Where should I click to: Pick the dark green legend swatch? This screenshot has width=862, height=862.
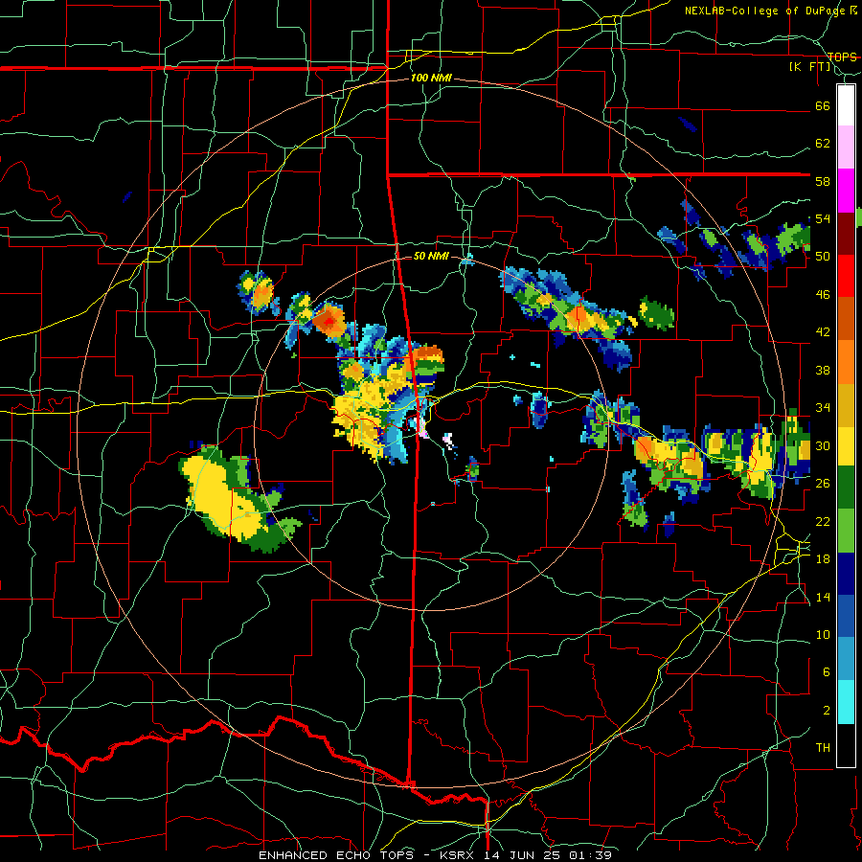pyautogui.click(x=846, y=488)
